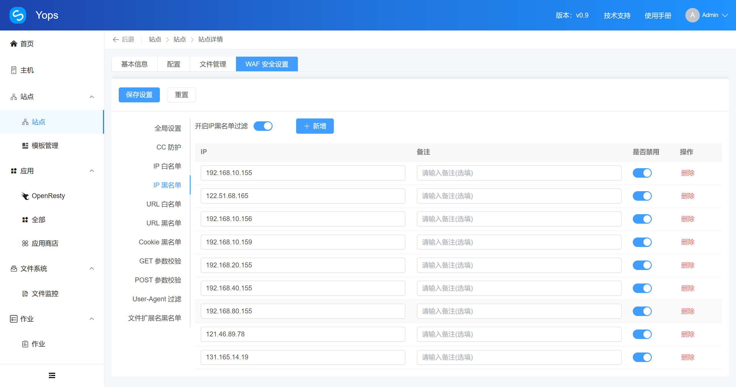Click the Admin avatar circle
736x387 pixels.
coord(692,15)
